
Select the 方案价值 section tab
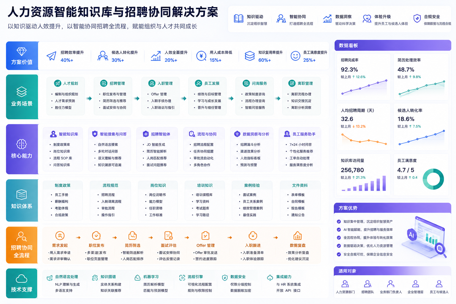(x=22, y=56)
